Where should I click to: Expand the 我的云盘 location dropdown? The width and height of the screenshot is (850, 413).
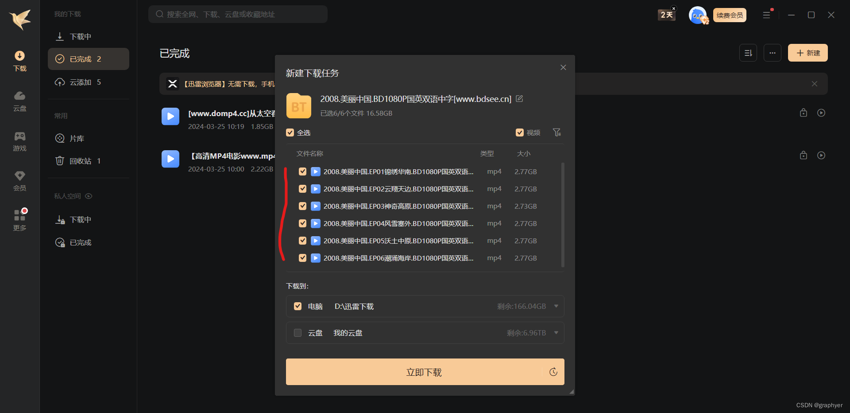click(556, 333)
